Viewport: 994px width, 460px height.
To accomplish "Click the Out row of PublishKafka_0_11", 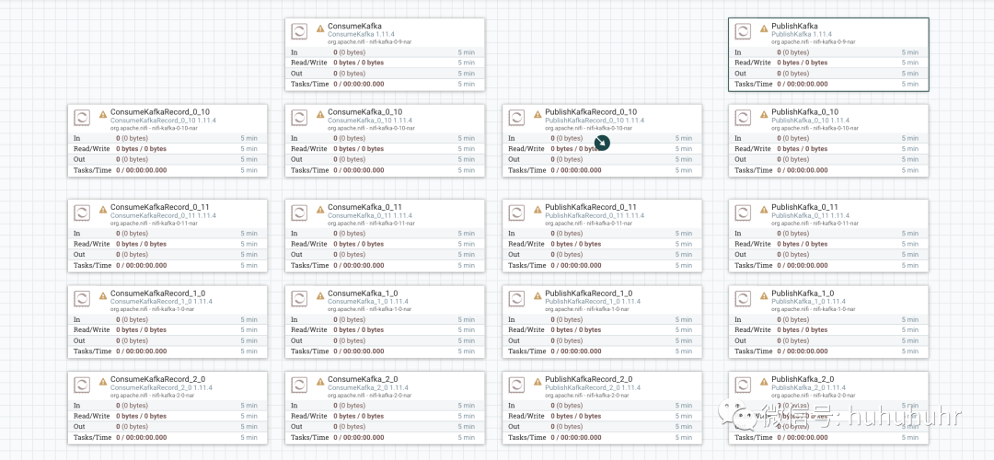I will pos(828,254).
